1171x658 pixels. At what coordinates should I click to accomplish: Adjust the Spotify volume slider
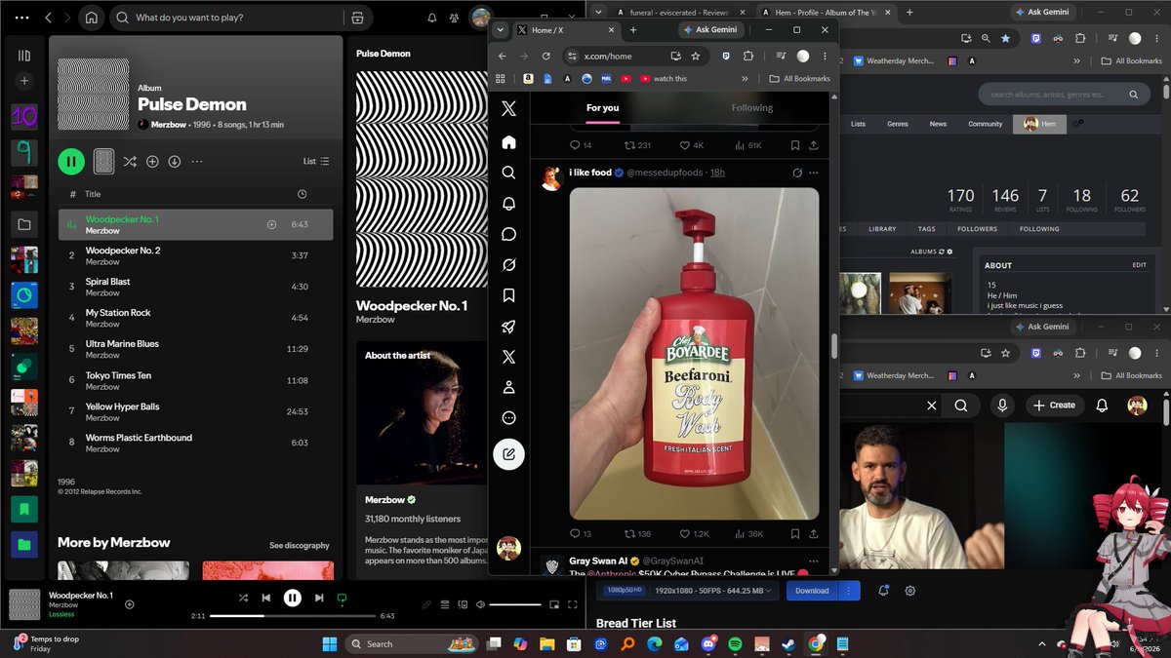pyautogui.click(x=515, y=605)
